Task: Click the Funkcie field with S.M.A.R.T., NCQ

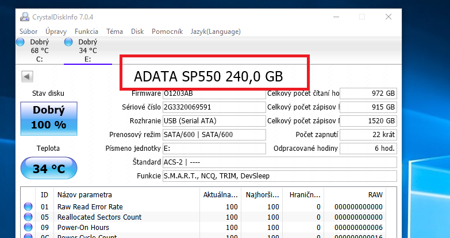Action: coord(280,176)
